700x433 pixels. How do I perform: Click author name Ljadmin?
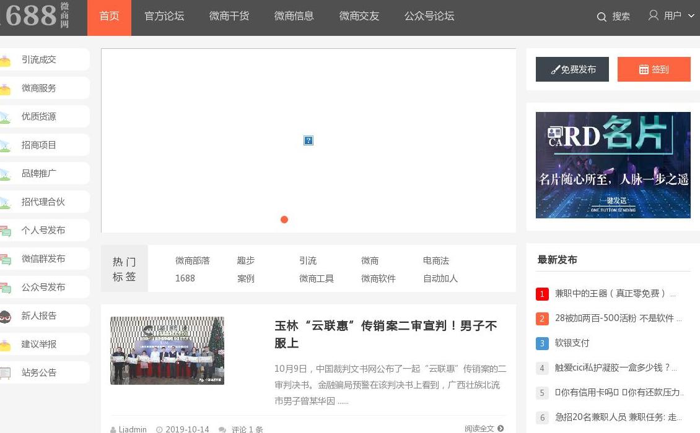(x=132, y=429)
